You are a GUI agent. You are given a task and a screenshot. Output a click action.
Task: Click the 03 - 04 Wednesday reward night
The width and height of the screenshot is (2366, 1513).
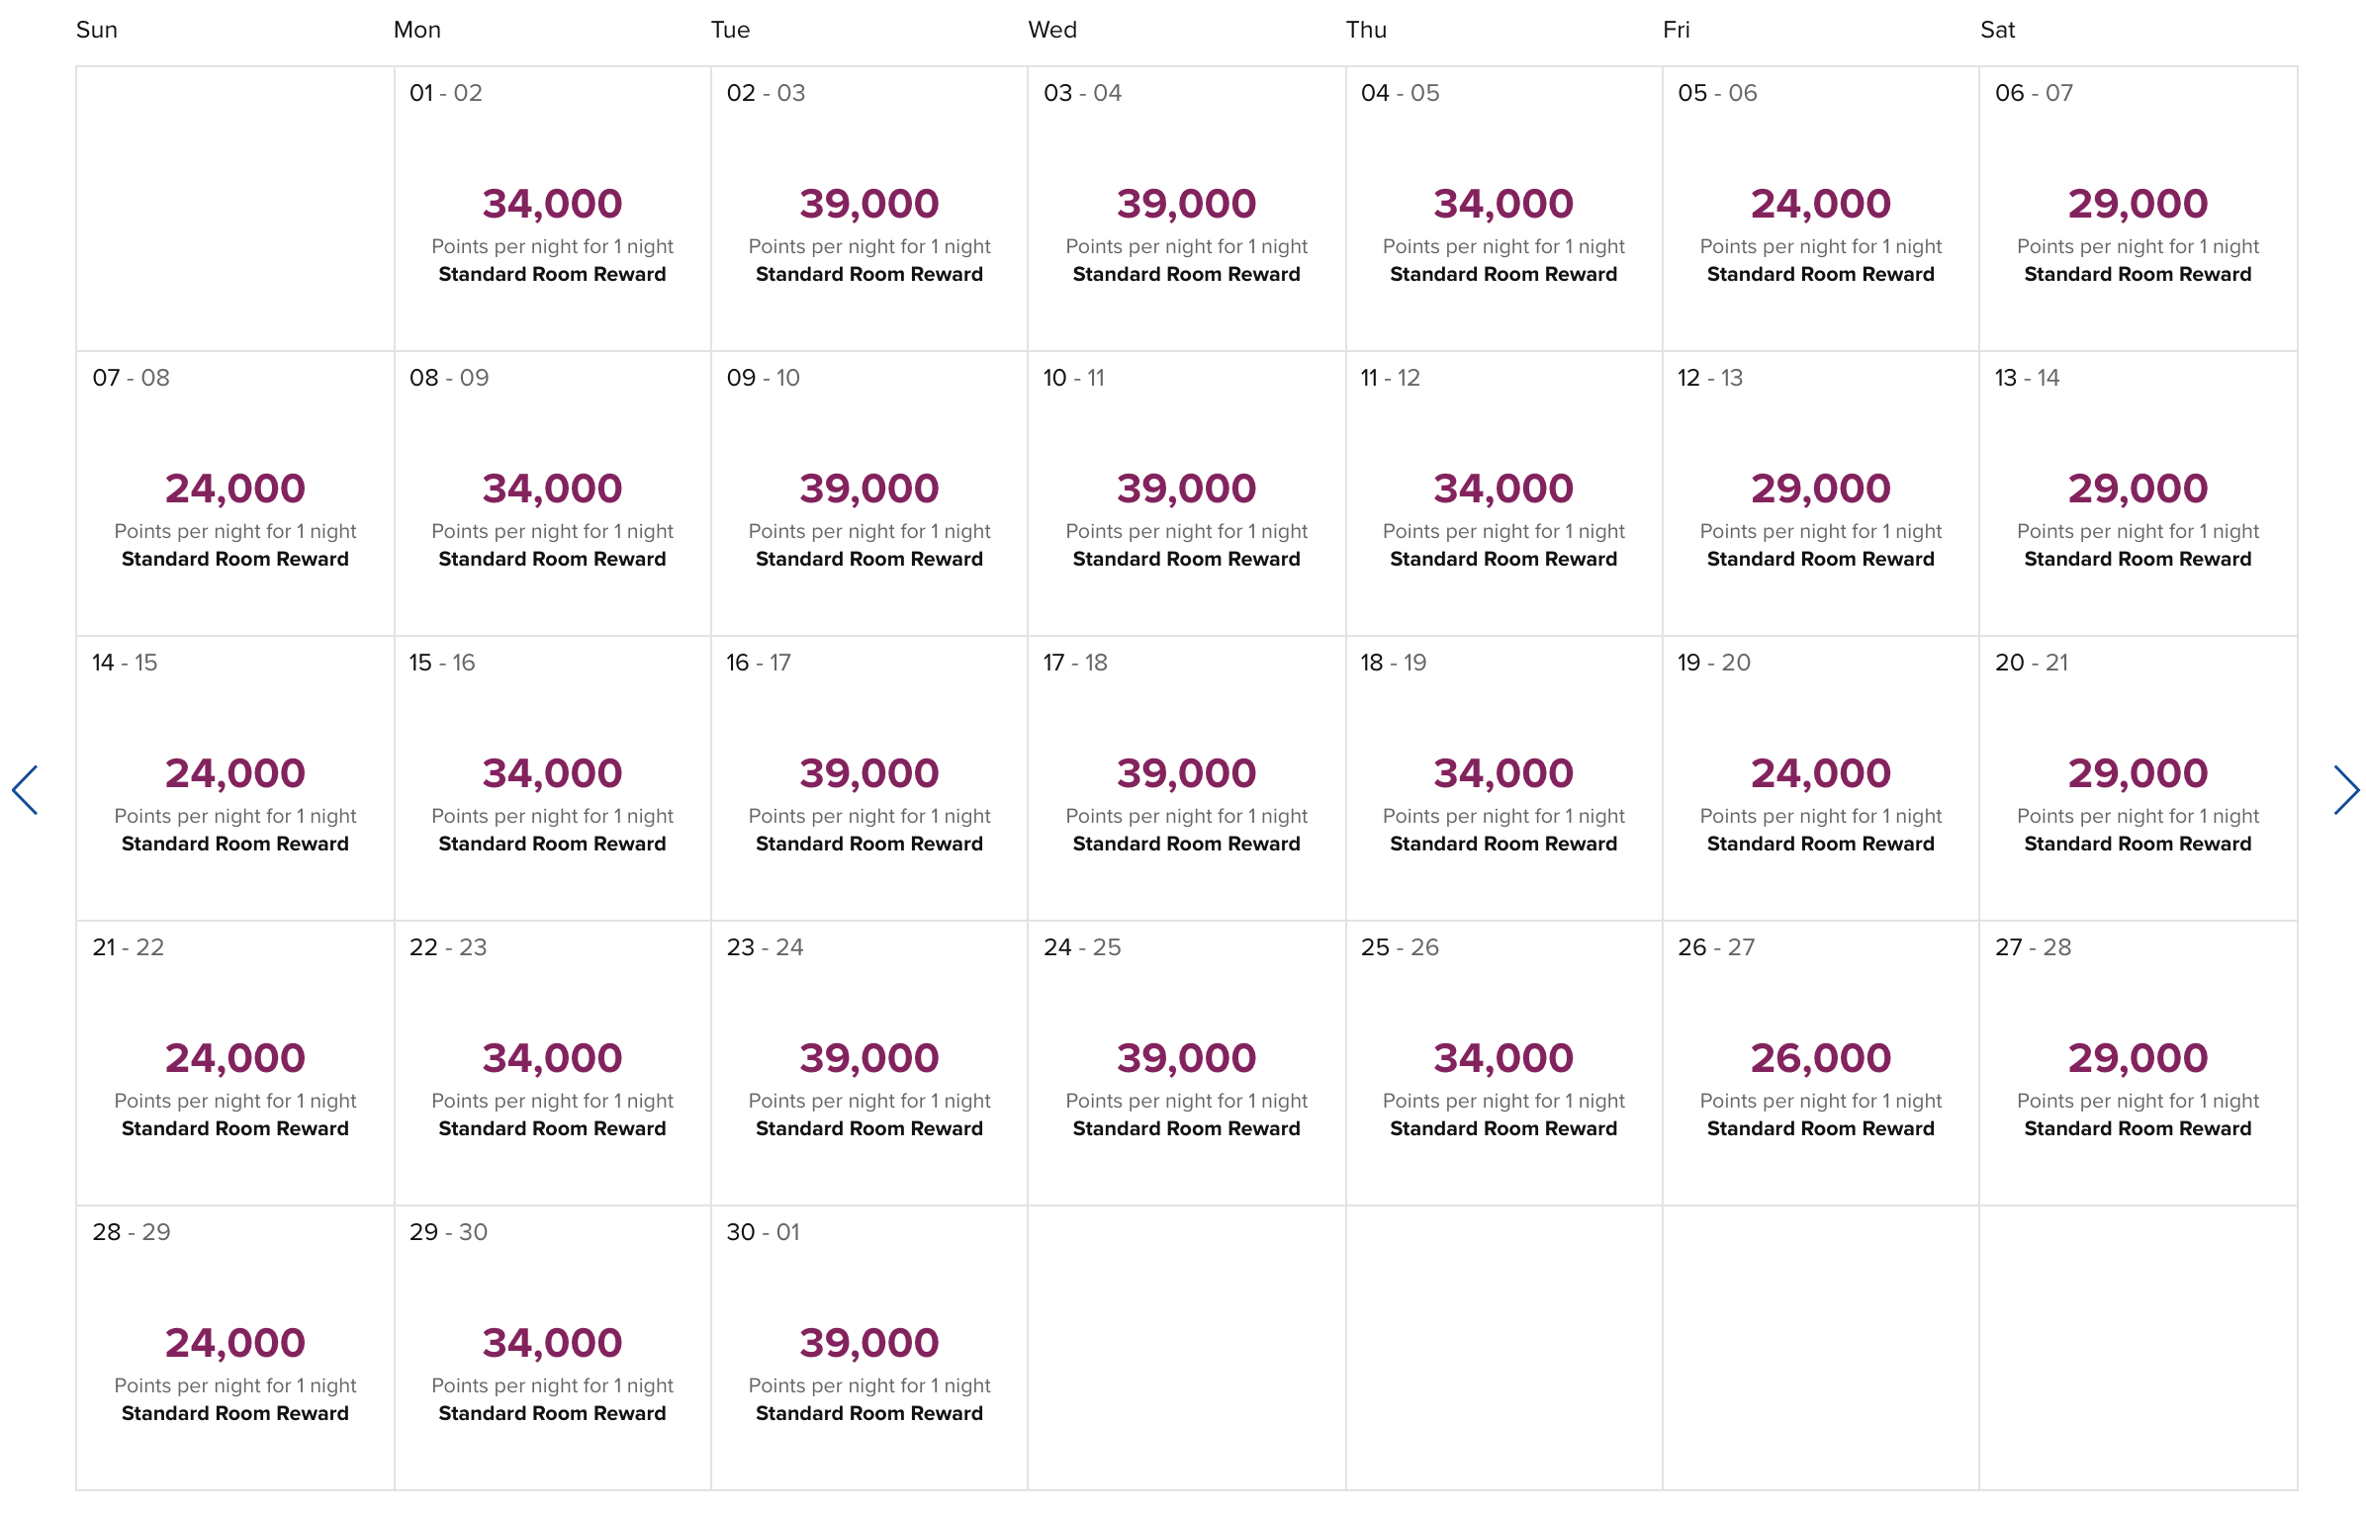pos(1186,209)
